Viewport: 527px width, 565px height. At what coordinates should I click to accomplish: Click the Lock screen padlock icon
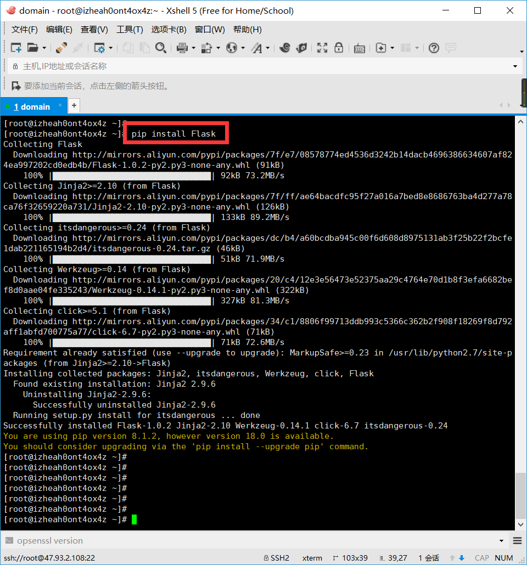(x=339, y=48)
